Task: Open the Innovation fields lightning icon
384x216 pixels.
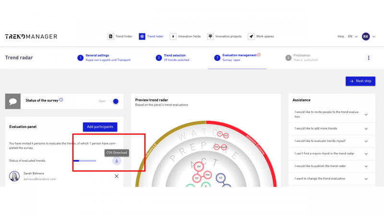Action: (x=173, y=36)
